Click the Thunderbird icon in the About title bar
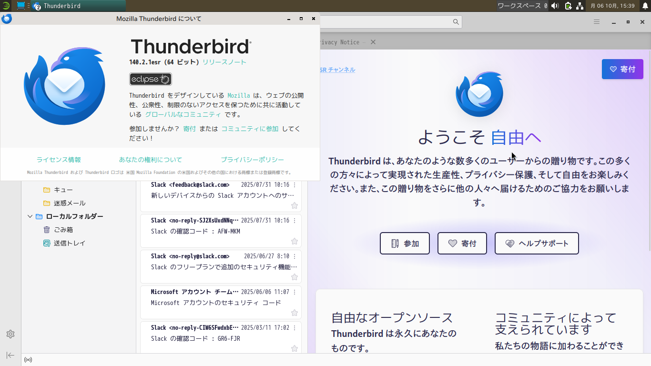This screenshot has height=366, width=651. pyautogui.click(x=7, y=19)
